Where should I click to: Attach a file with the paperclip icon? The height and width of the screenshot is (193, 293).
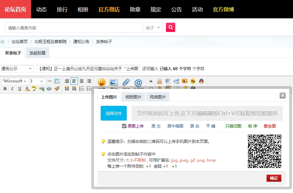(126, 82)
